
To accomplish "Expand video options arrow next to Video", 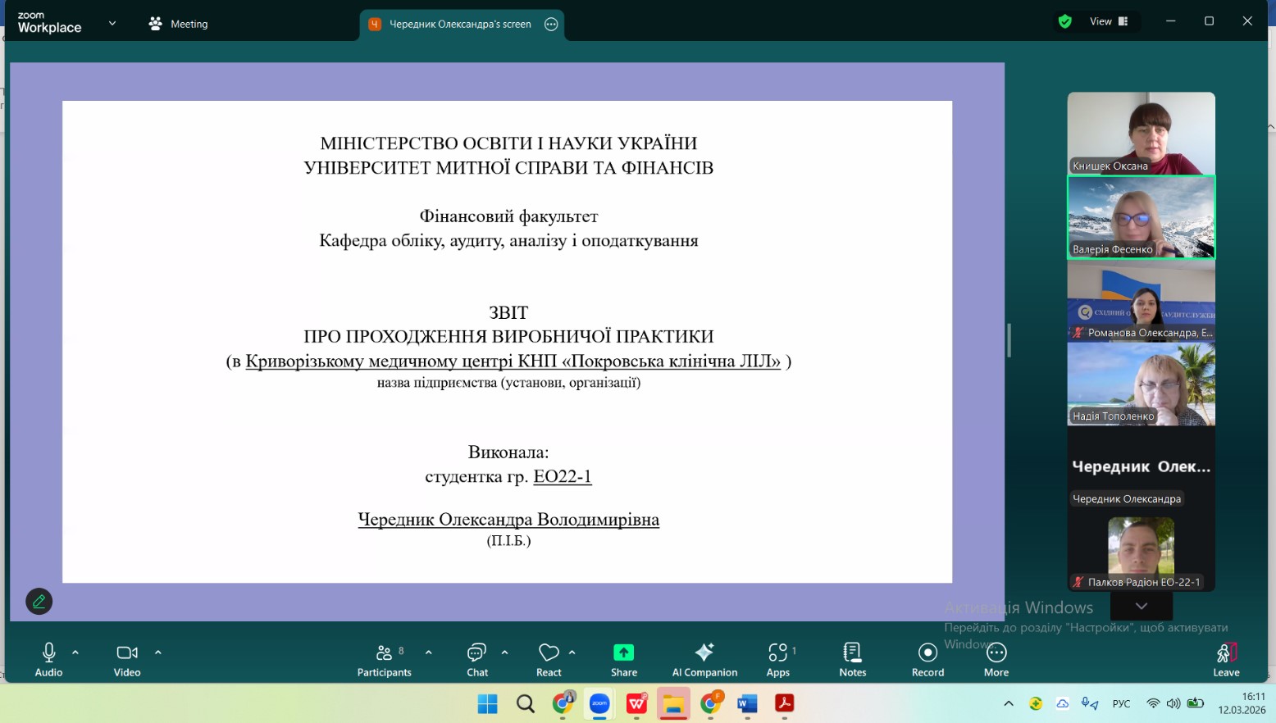I will pos(158,653).
